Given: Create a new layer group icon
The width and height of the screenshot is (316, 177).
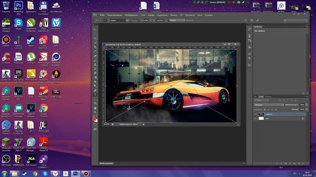Looking at the screenshot, I should (294, 164).
